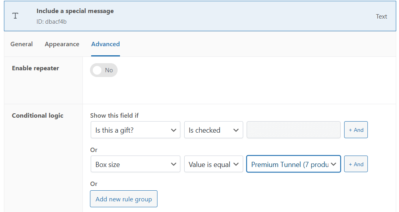The image size is (399, 212).
Task: Click the "Conditional logic" setting label
Action: tap(37, 116)
